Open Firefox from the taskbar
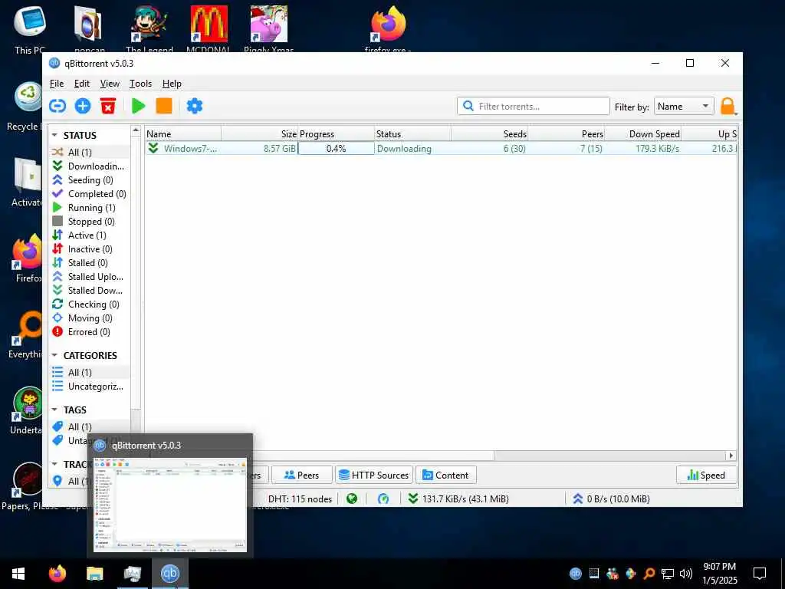The image size is (785, 589). [x=57, y=574]
